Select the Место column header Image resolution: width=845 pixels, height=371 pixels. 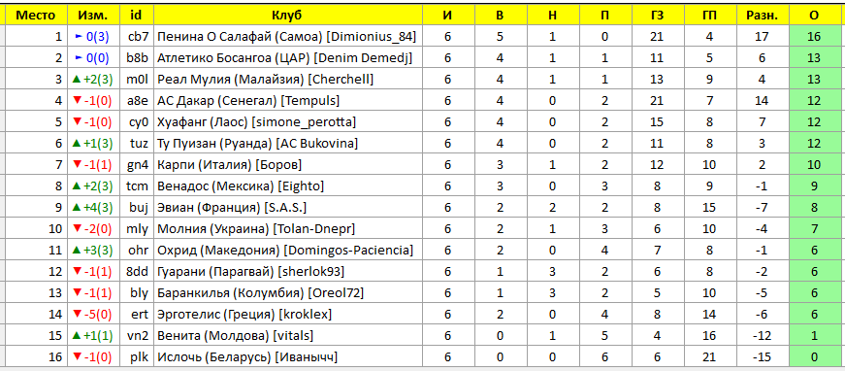[36, 16]
